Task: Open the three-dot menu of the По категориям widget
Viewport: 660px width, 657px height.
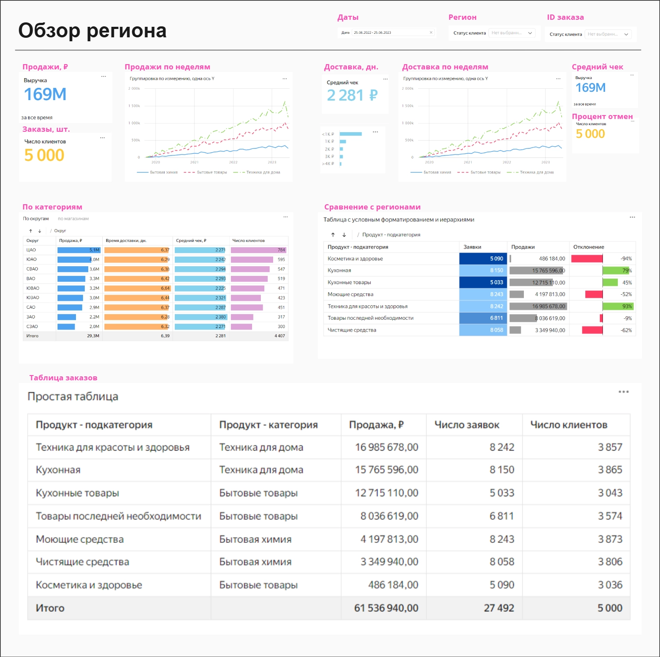Action: [285, 217]
